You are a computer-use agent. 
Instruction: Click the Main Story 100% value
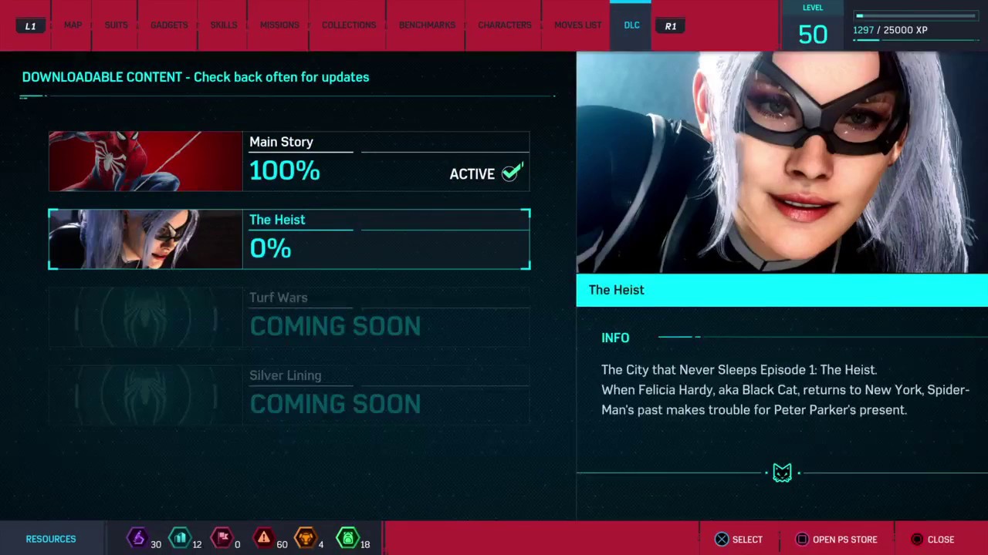point(285,171)
